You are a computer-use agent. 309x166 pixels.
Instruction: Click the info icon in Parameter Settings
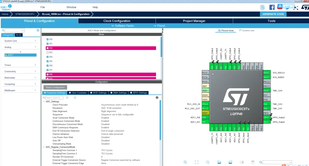pos(157,98)
